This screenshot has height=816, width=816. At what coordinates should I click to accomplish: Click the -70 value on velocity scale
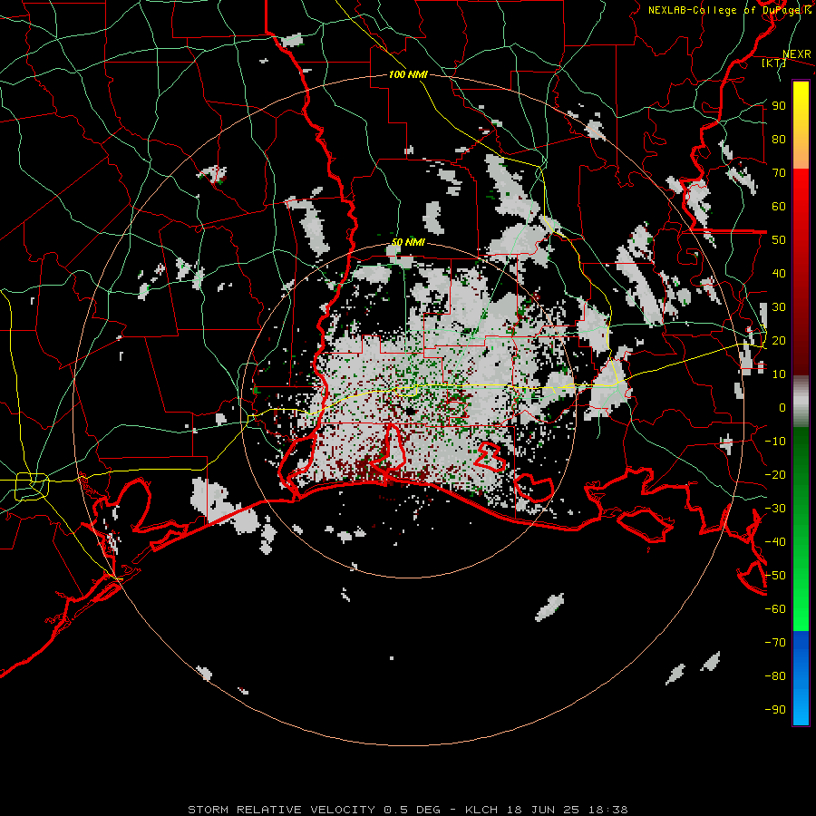[775, 643]
